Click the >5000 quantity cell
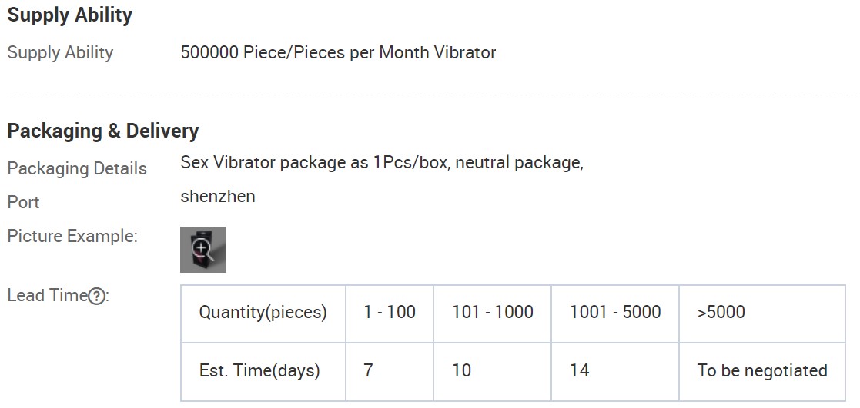This screenshot has width=860, height=408. (762, 313)
